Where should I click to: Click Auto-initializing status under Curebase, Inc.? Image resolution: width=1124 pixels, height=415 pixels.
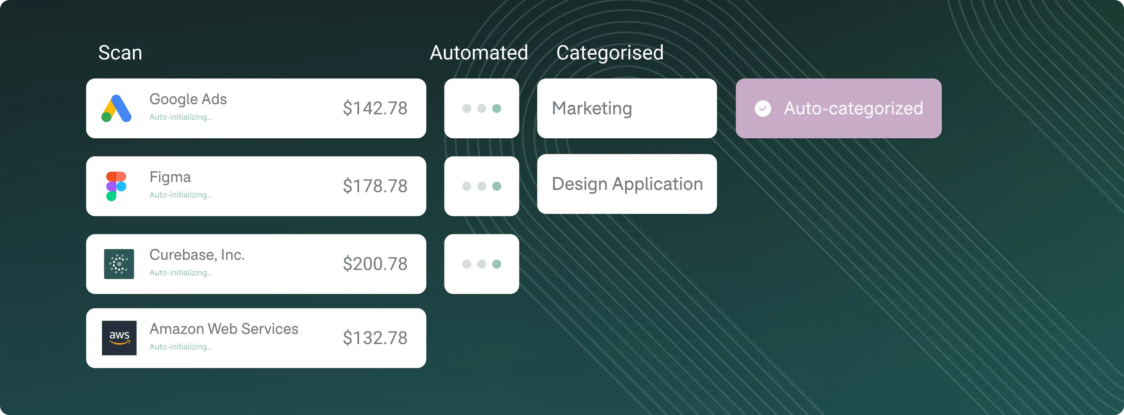tap(181, 273)
